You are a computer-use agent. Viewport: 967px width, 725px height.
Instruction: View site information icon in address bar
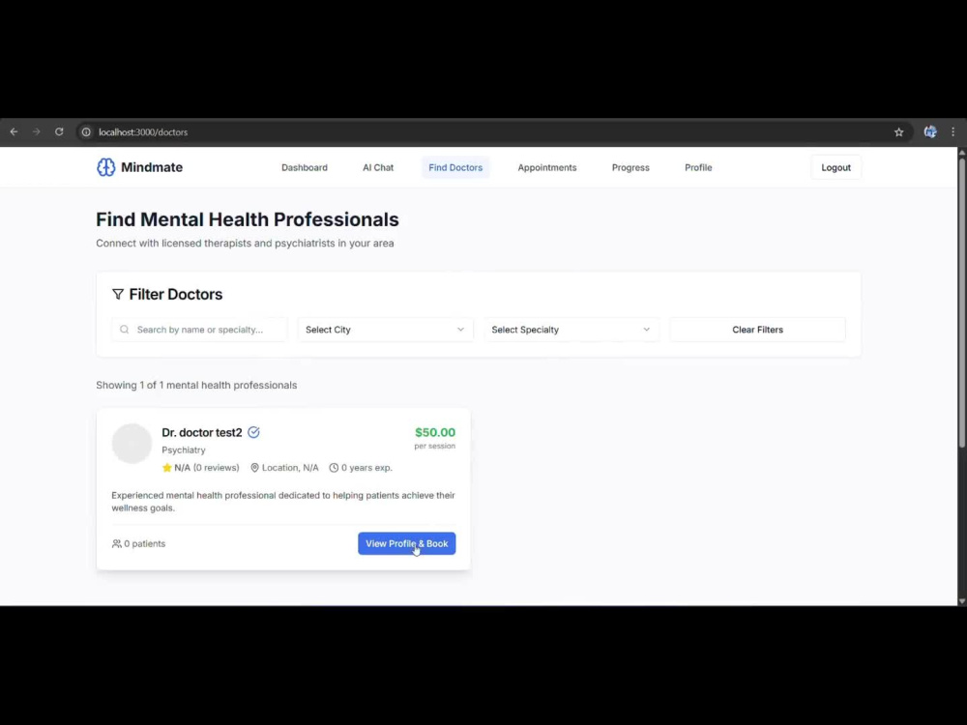(x=86, y=131)
